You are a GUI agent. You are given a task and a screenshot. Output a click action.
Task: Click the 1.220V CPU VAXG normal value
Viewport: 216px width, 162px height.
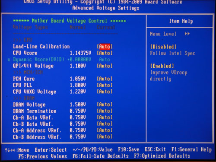point(78,92)
